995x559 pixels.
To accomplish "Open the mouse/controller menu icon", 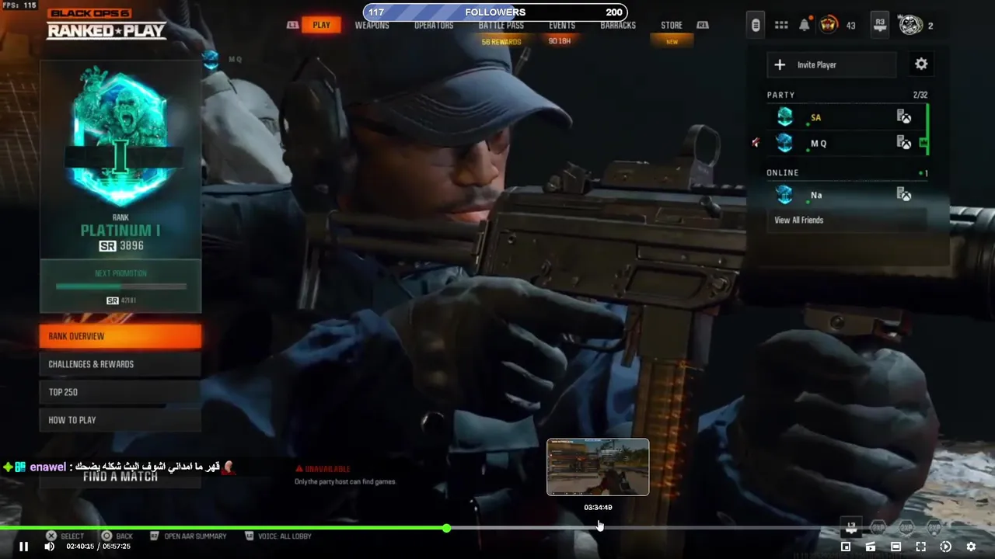I will [756, 25].
